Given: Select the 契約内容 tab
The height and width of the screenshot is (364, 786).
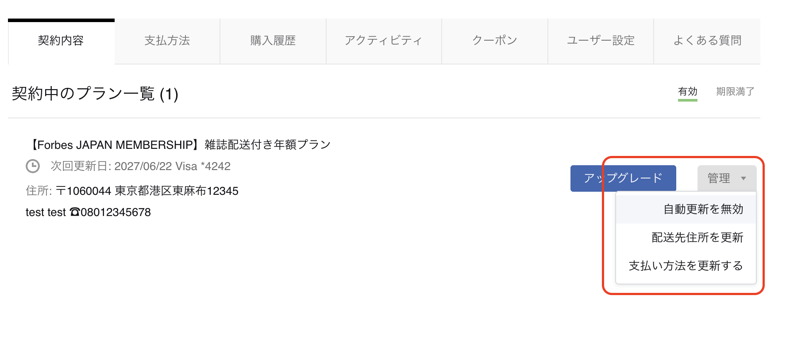Looking at the screenshot, I should click(x=61, y=41).
